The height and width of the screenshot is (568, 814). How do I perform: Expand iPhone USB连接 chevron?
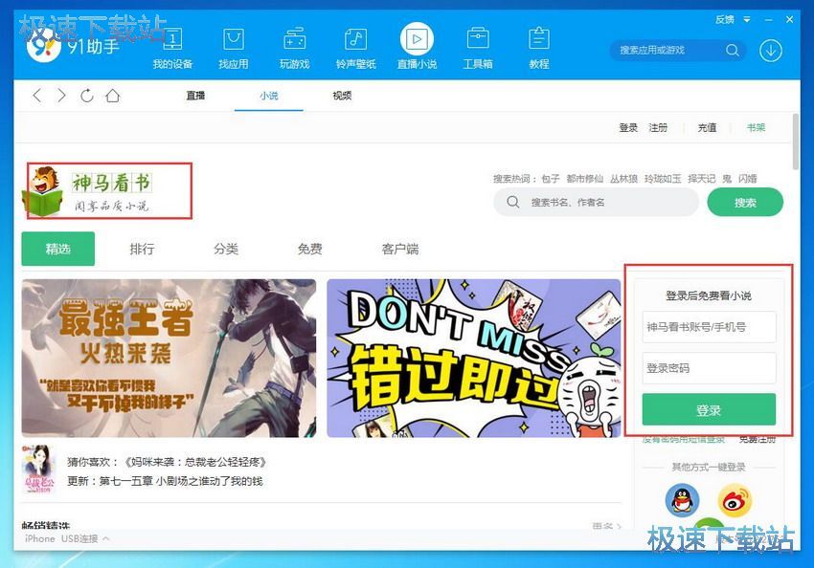coord(106,538)
